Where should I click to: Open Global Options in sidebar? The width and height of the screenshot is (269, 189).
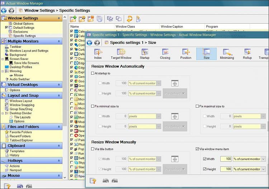point(23,24)
